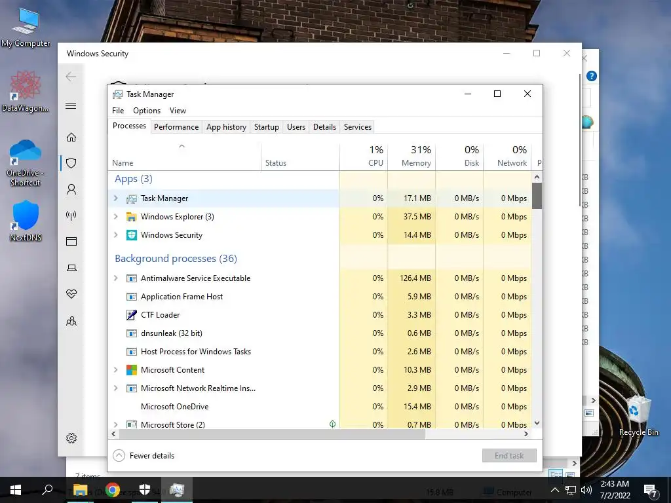Expand the Windows Explorer (3) process group
The image size is (671, 503).
pyautogui.click(x=115, y=217)
